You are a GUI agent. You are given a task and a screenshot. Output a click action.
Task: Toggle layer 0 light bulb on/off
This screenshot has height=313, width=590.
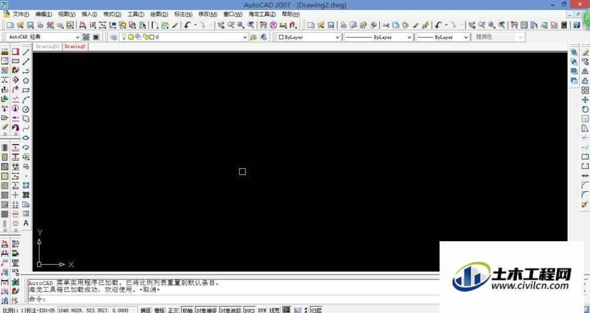click(x=123, y=37)
